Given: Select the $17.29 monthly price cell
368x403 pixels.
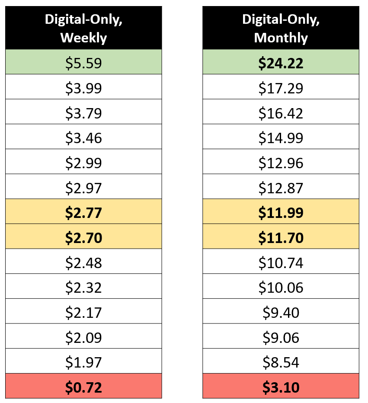Looking at the screenshot, I should click(x=281, y=88).
